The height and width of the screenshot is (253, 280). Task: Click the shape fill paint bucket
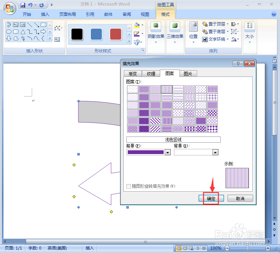point(137,25)
